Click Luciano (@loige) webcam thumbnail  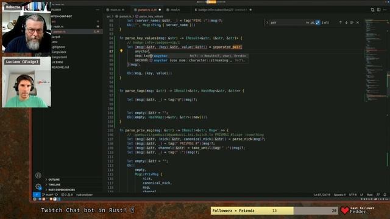click(x=26, y=82)
